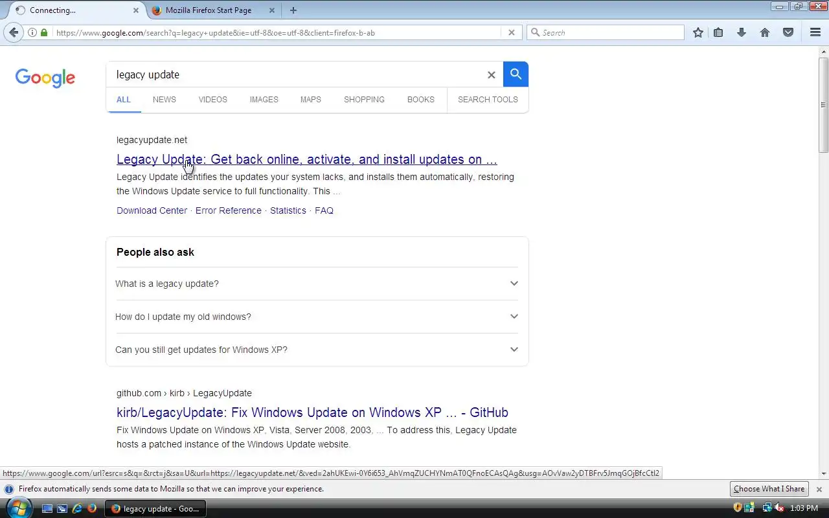Stop page loading via address bar X
This screenshot has height=518, width=829.
click(511, 32)
